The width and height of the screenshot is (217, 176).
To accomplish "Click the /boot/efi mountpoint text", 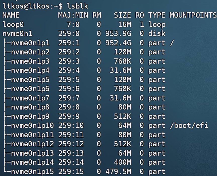I will 189,126.
